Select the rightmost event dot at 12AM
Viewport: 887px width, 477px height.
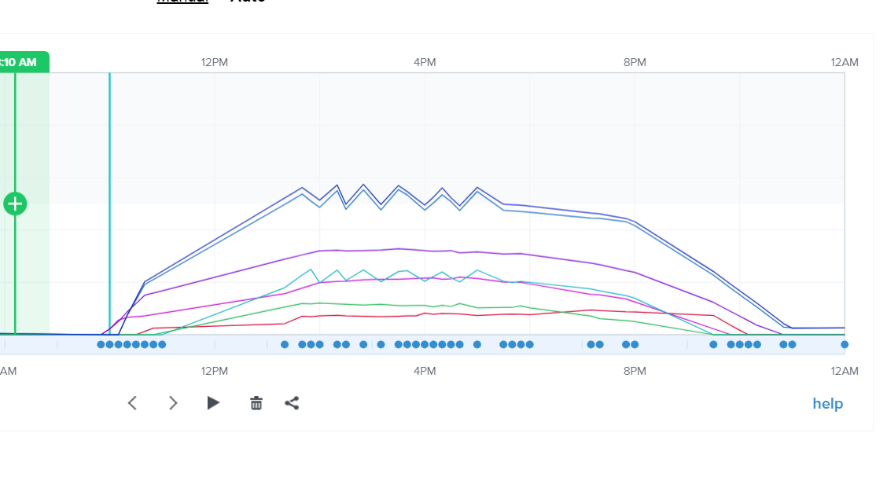click(845, 345)
